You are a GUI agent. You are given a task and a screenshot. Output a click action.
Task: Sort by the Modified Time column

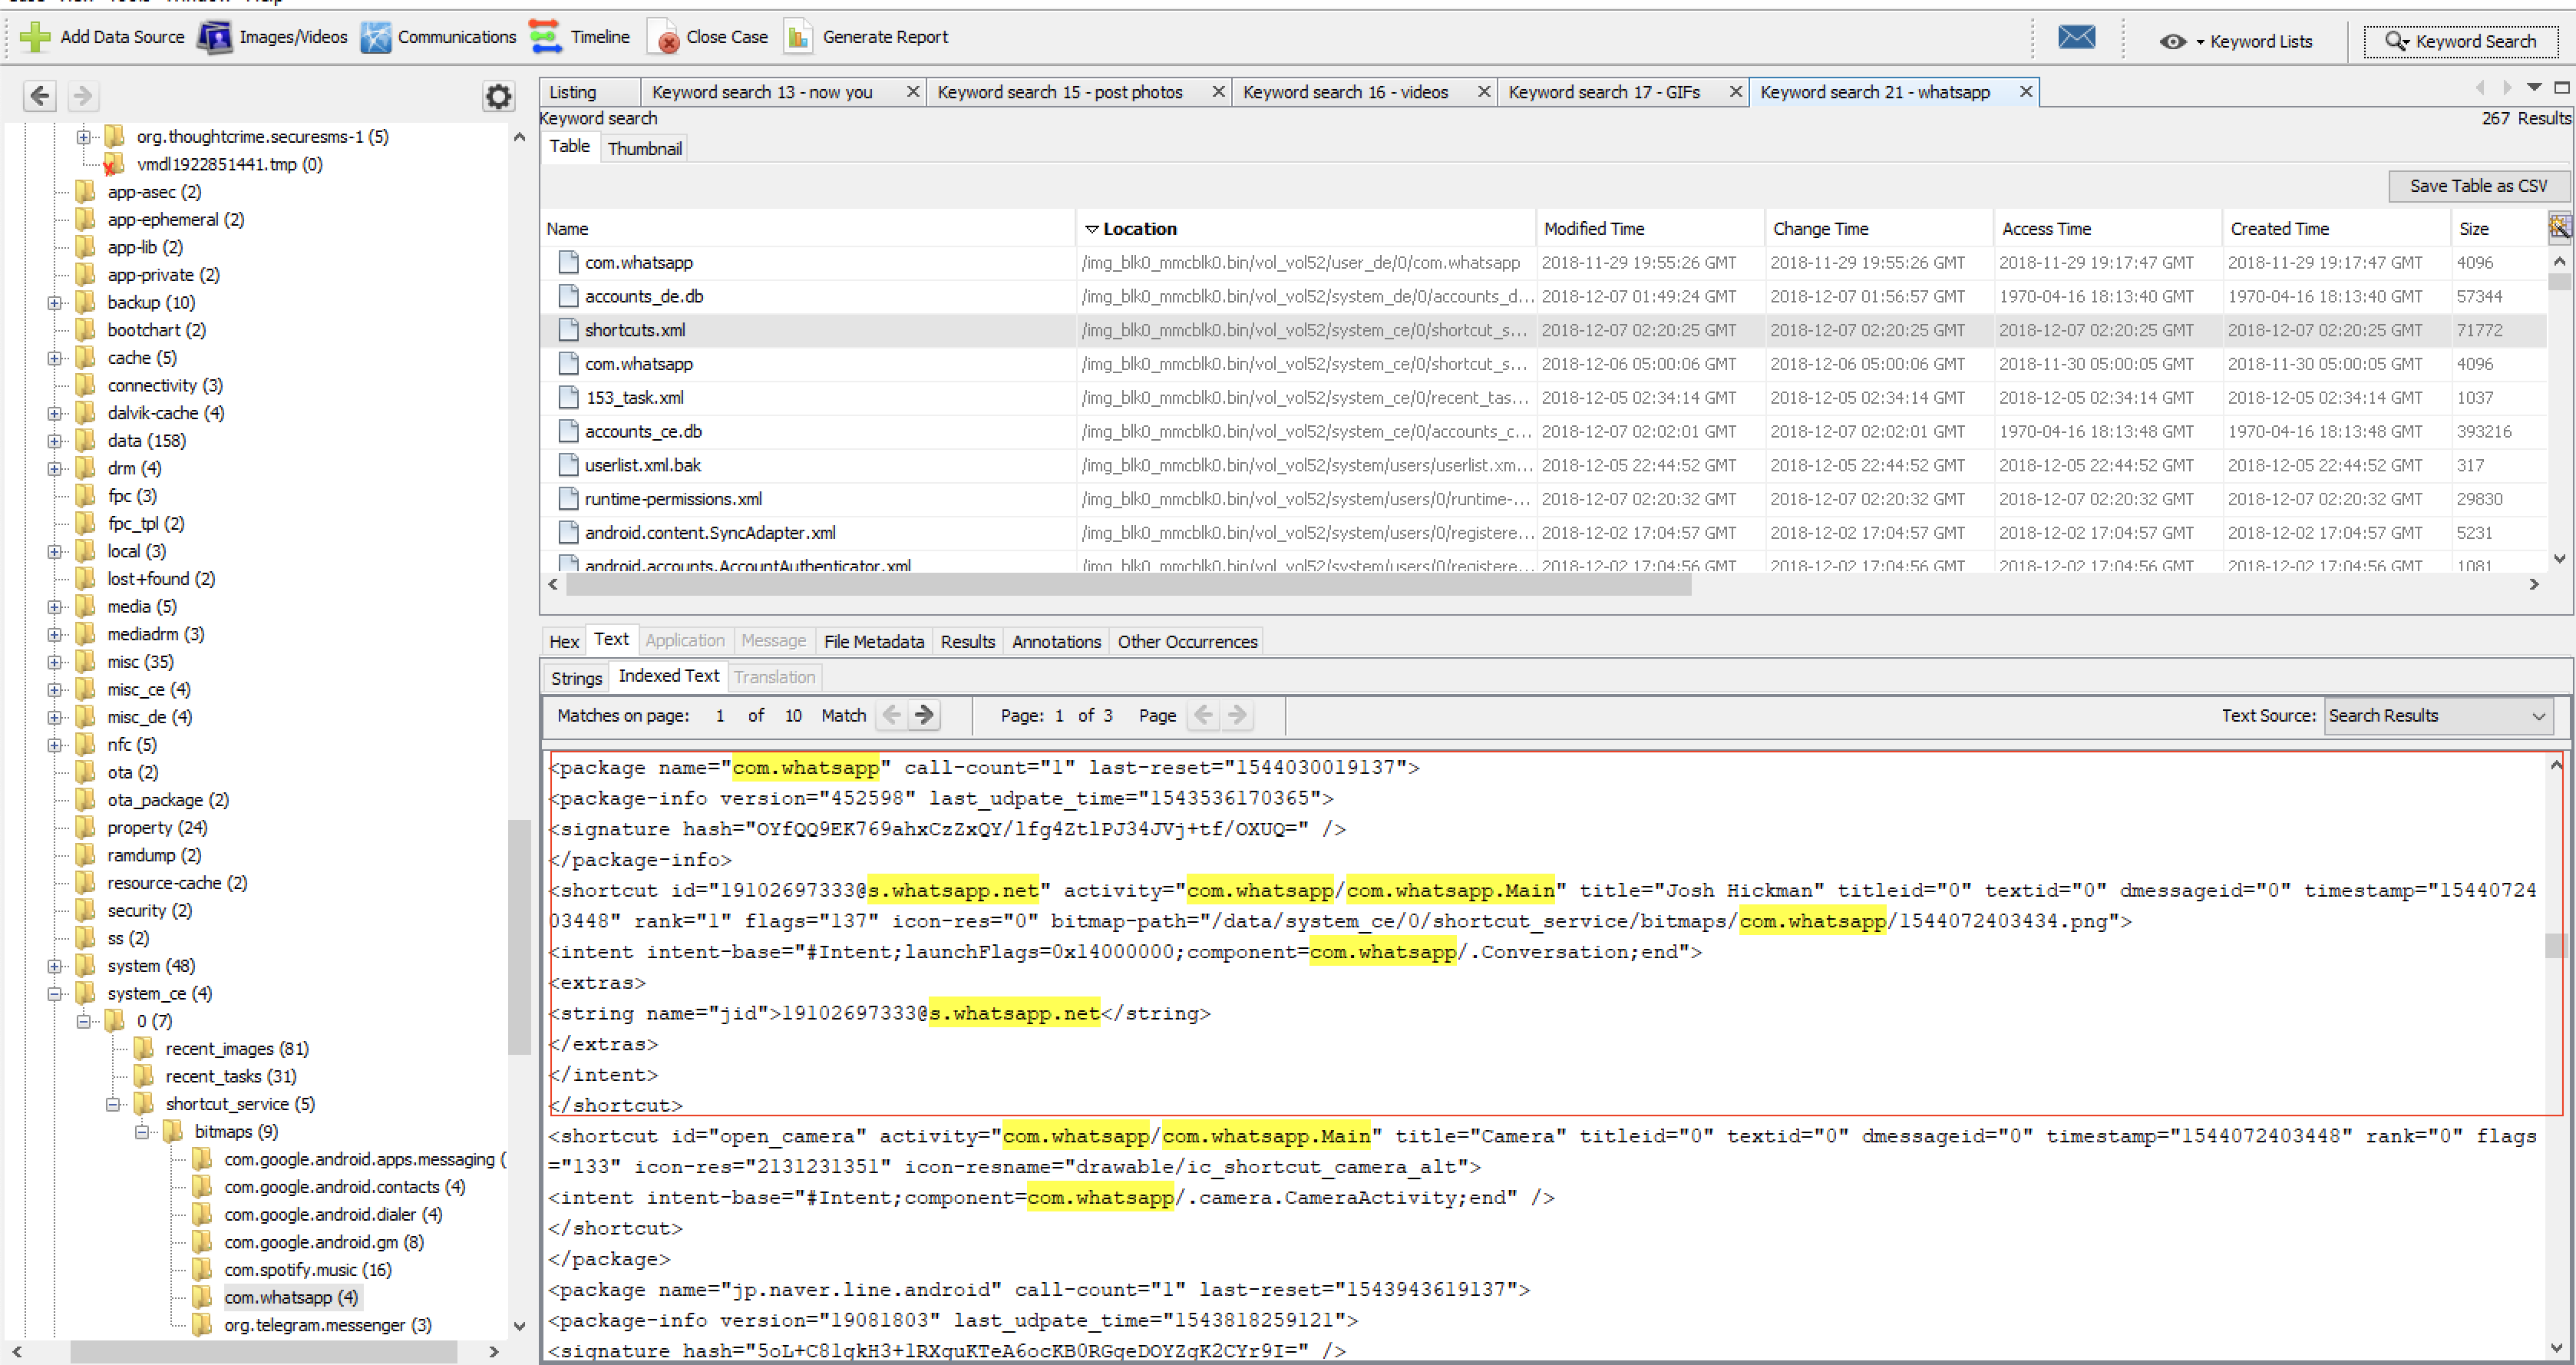[x=1649, y=229]
